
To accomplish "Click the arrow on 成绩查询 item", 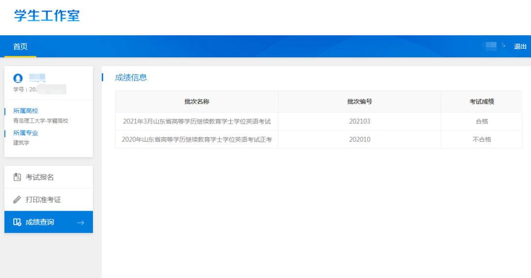I will click(x=80, y=223).
